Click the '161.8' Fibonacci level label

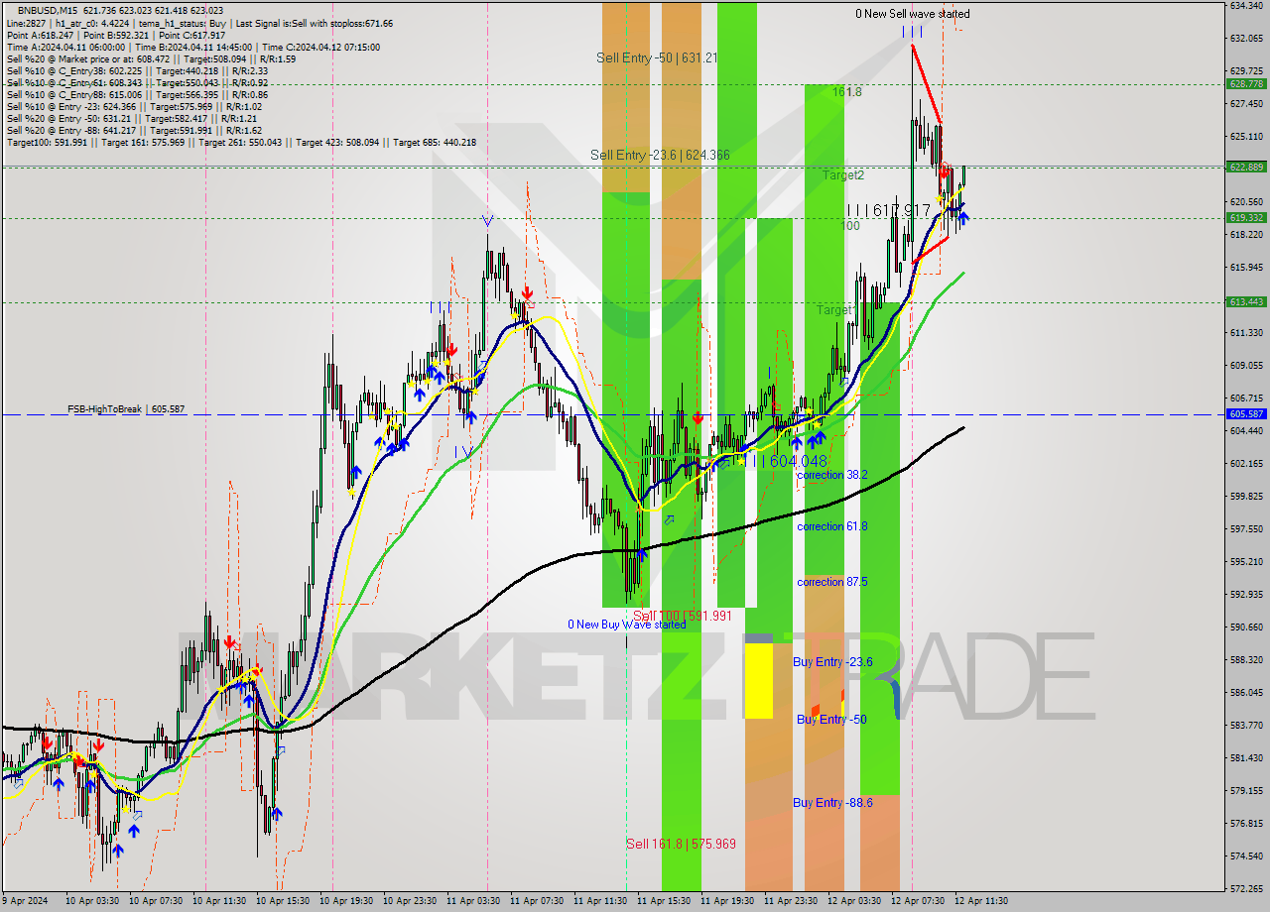click(846, 91)
